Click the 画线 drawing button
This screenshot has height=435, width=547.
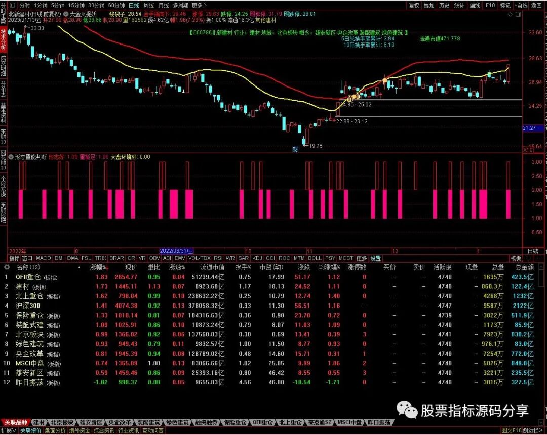coord(475,5)
